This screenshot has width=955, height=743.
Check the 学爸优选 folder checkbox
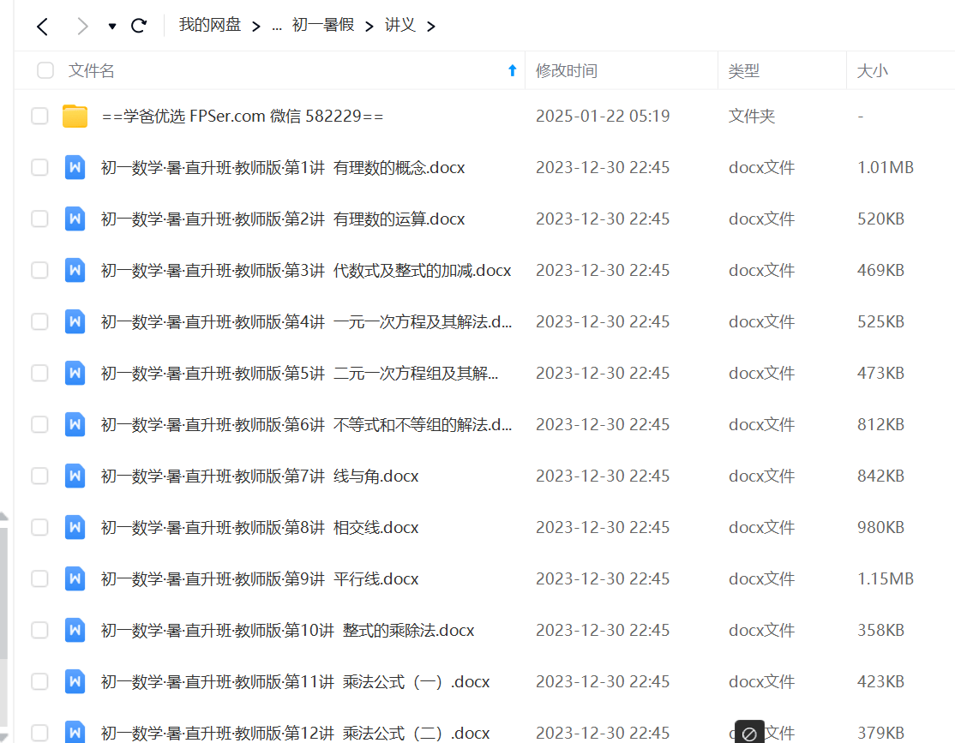(39, 116)
